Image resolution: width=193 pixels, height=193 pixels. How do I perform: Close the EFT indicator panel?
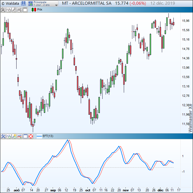click(x=31, y=136)
